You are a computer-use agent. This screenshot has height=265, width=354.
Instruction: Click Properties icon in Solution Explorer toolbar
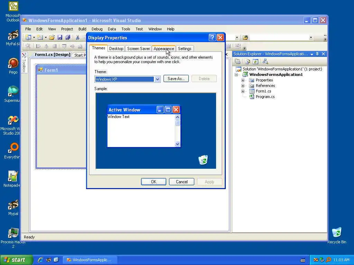tap(237, 61)
